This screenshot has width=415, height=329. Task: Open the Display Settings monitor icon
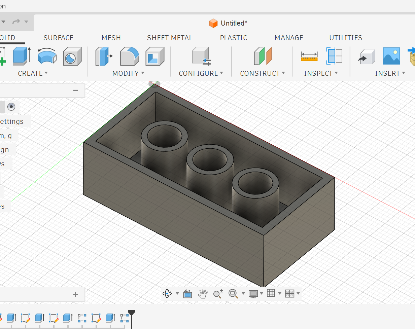[x=253, y=294]
